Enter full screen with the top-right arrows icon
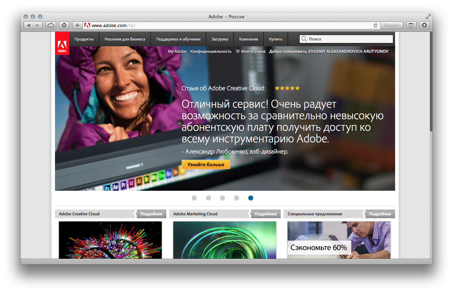 pyautogui.click(x=428, y=17)
